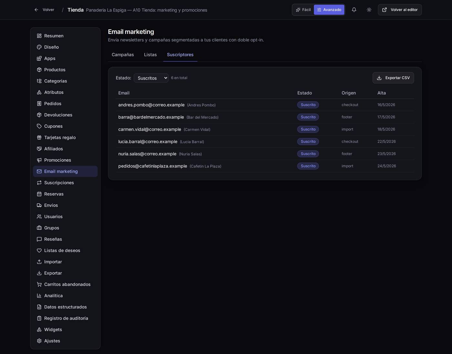This screenshot has width=452, height=354.
Task: Switch to Avanzado mode
Action: [329, 10]
